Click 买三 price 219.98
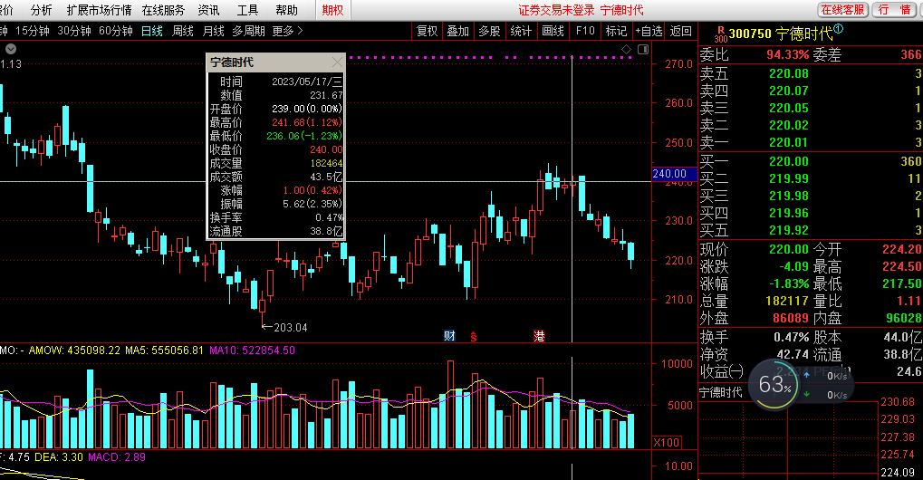Screen dimensions: 923x480 click(789, 196)
